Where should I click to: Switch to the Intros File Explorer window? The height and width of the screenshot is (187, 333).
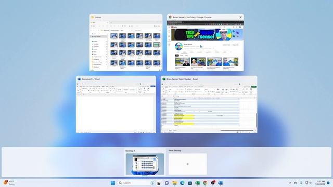[126, 43]
